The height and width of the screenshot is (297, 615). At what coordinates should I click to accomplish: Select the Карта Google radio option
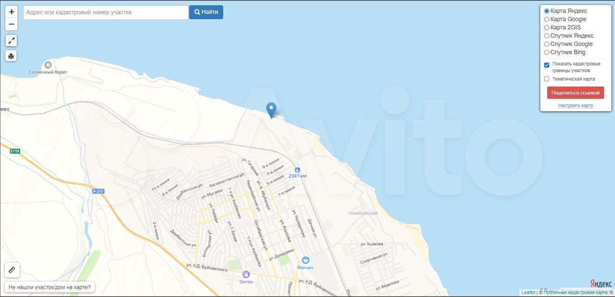click(x=547, y=19)
